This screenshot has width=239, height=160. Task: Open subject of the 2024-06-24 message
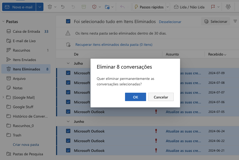183,131
